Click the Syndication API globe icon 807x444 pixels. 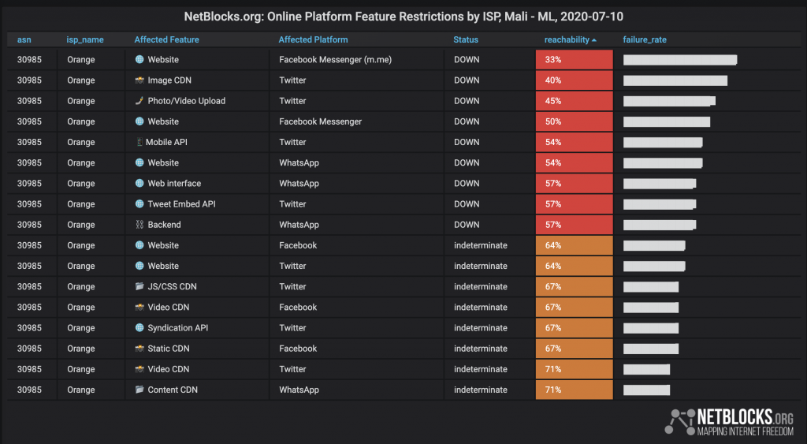click(139, 327)
